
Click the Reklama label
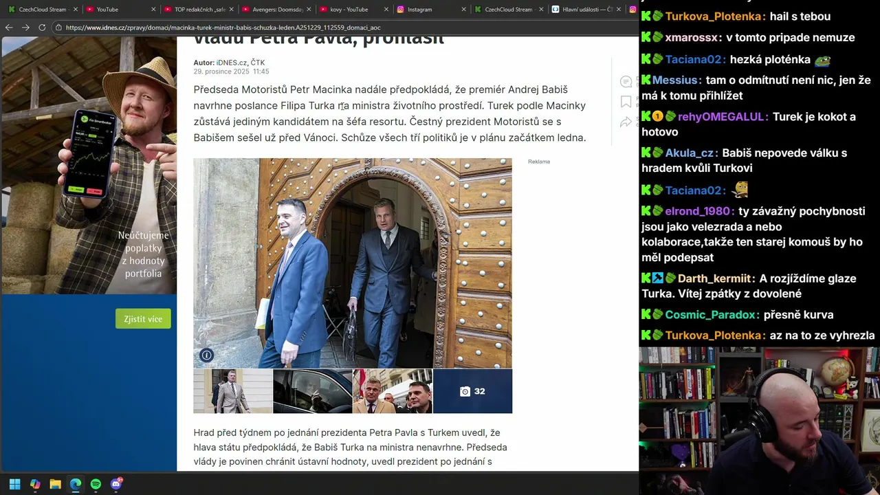539,162
